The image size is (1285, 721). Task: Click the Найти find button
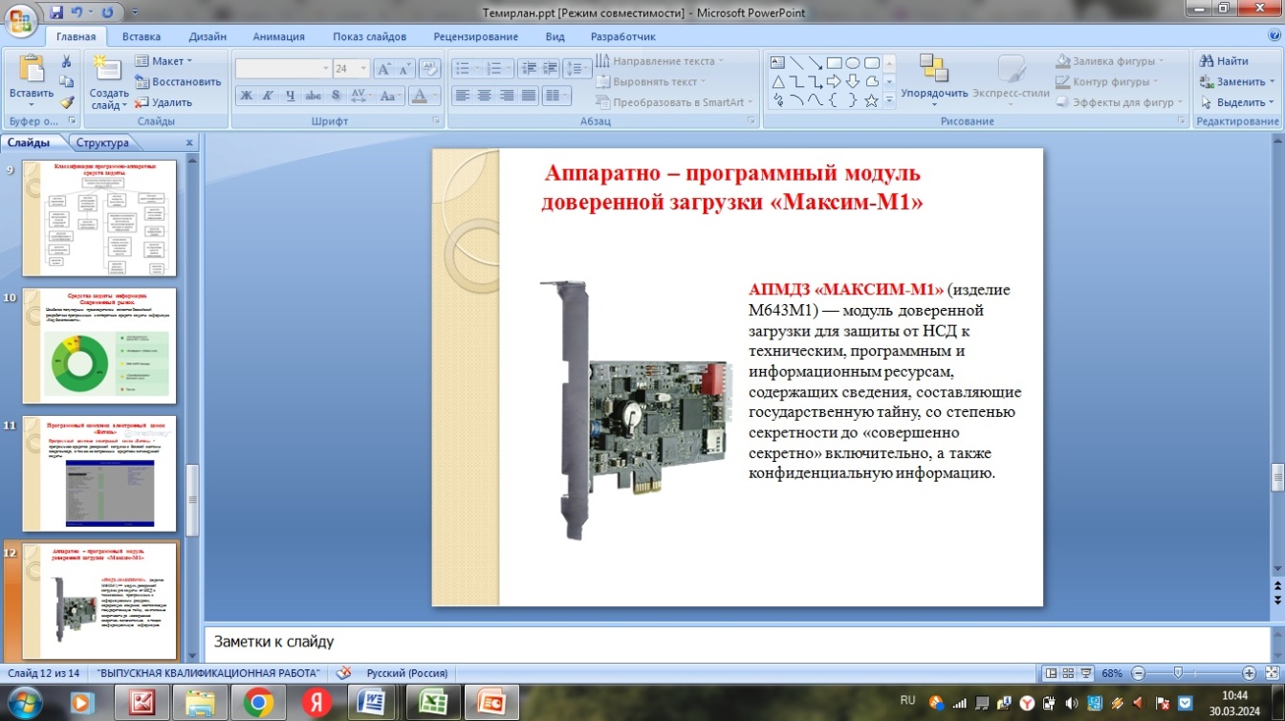pos(1225,61)
